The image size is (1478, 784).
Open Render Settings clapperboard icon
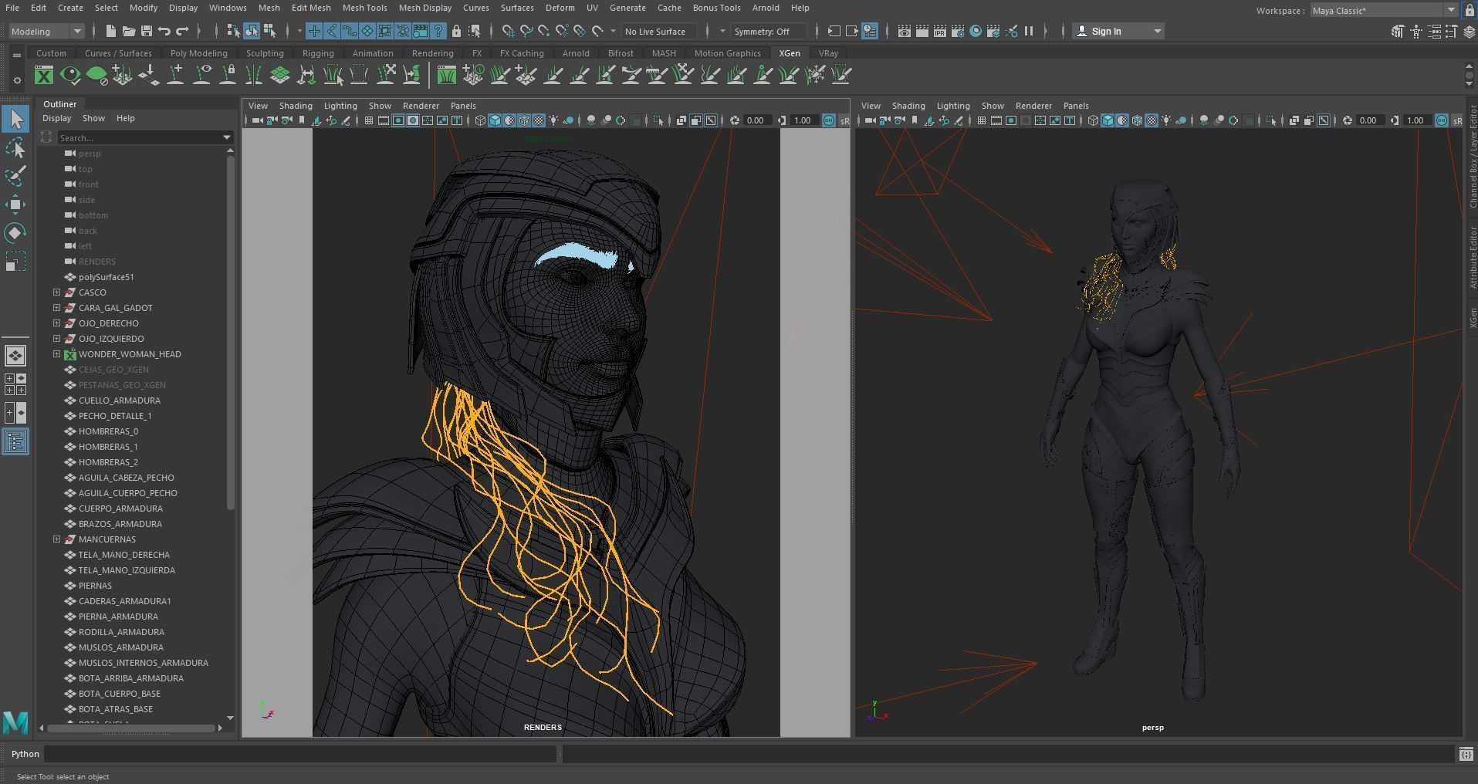958,31
